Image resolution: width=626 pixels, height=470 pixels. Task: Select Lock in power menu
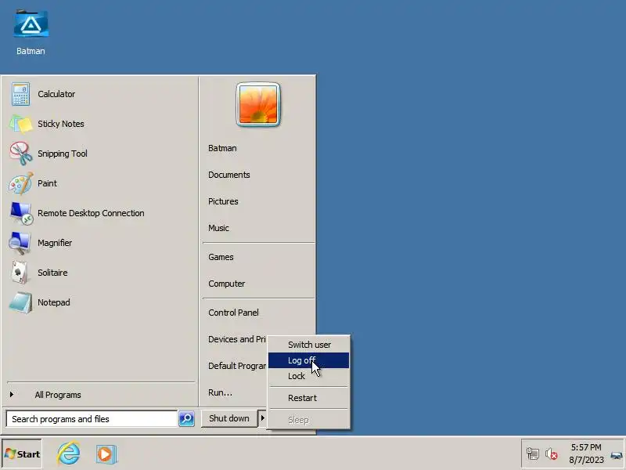click(x=308, y=376)
